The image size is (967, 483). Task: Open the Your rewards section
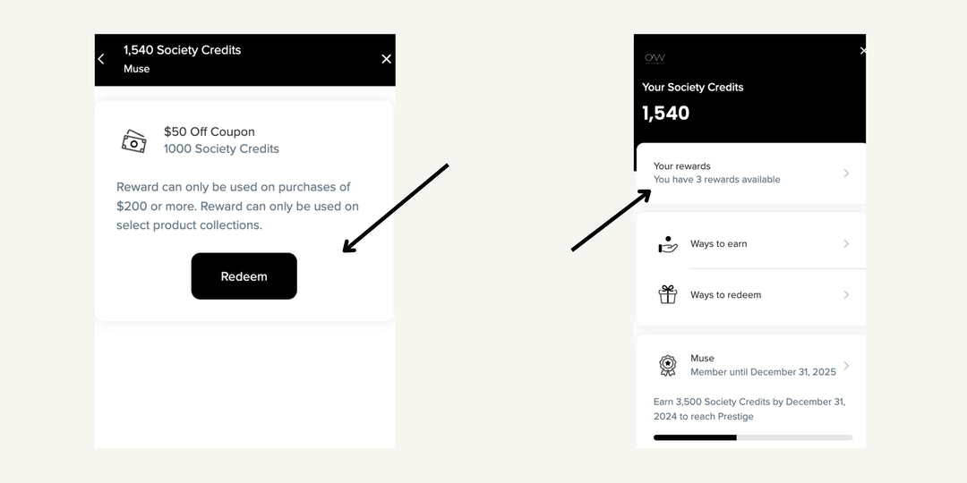tap(716, 173)
